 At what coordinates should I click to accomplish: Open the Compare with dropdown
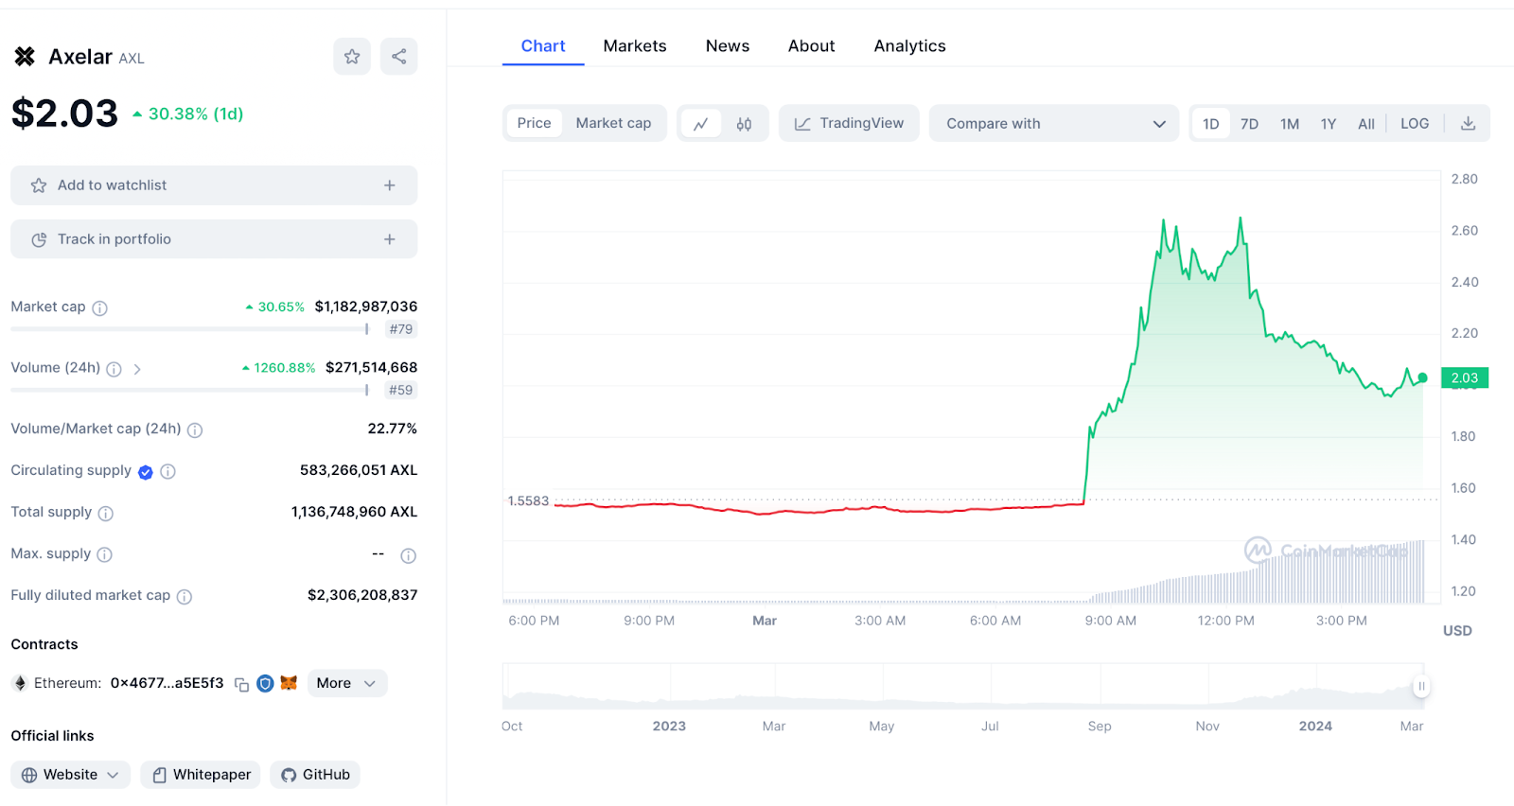click(x=1054, y=123)
